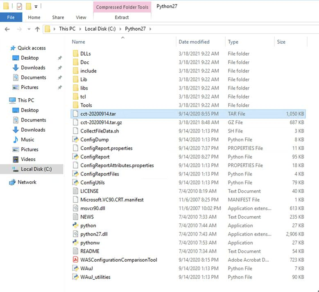
Task: Select This PC in the navigation pane
Action: tap(26, 100)
